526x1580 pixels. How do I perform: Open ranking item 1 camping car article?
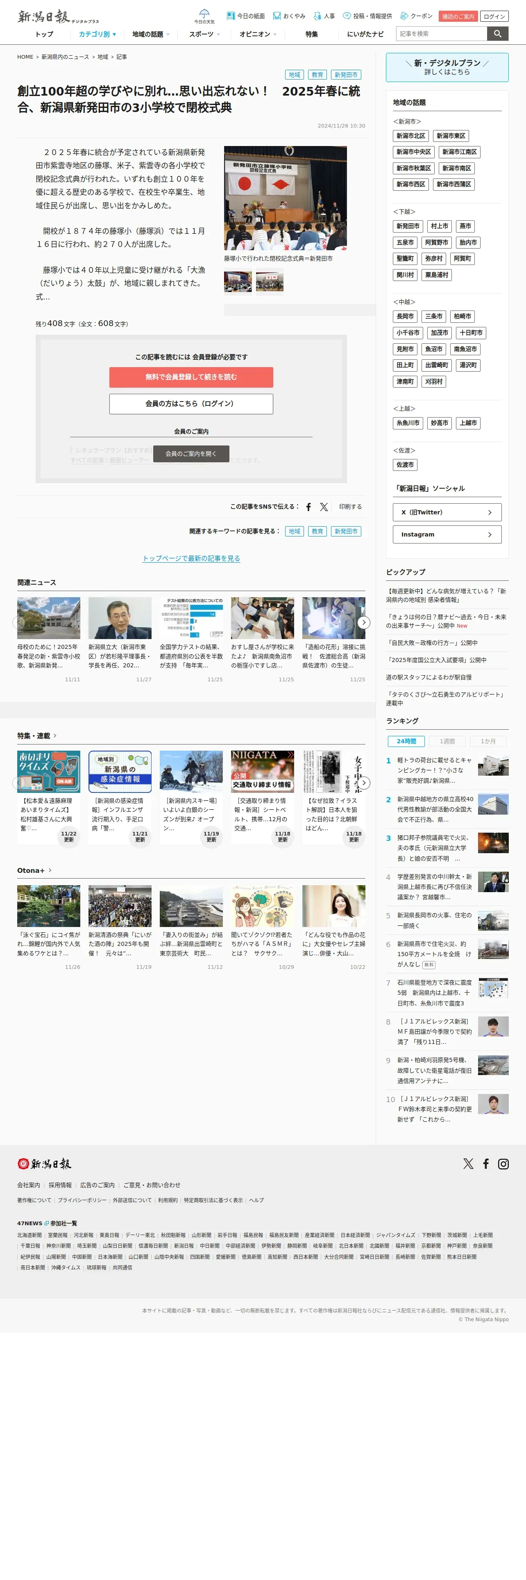(447, 770)
